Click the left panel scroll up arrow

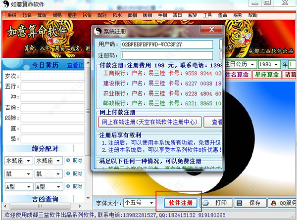(88, 63)
